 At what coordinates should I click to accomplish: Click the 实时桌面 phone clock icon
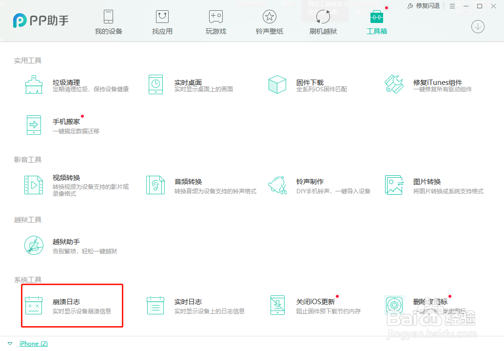tap(156, 84)
